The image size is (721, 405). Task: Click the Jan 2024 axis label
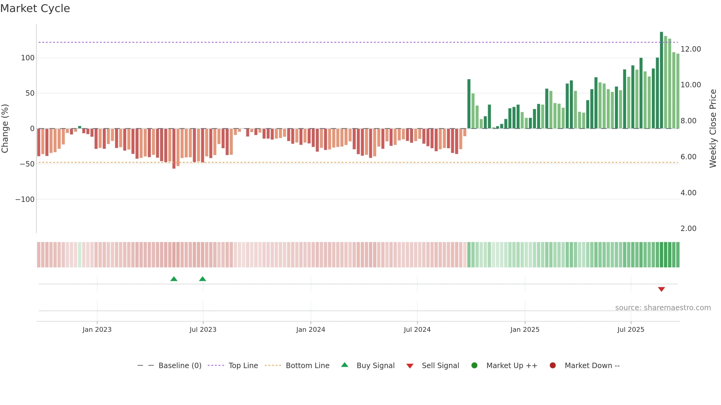coord(311,329)
